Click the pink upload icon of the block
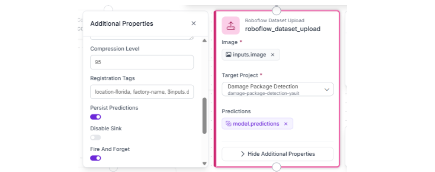This screenshot has height=172, width=435. [x=231, y=25]
